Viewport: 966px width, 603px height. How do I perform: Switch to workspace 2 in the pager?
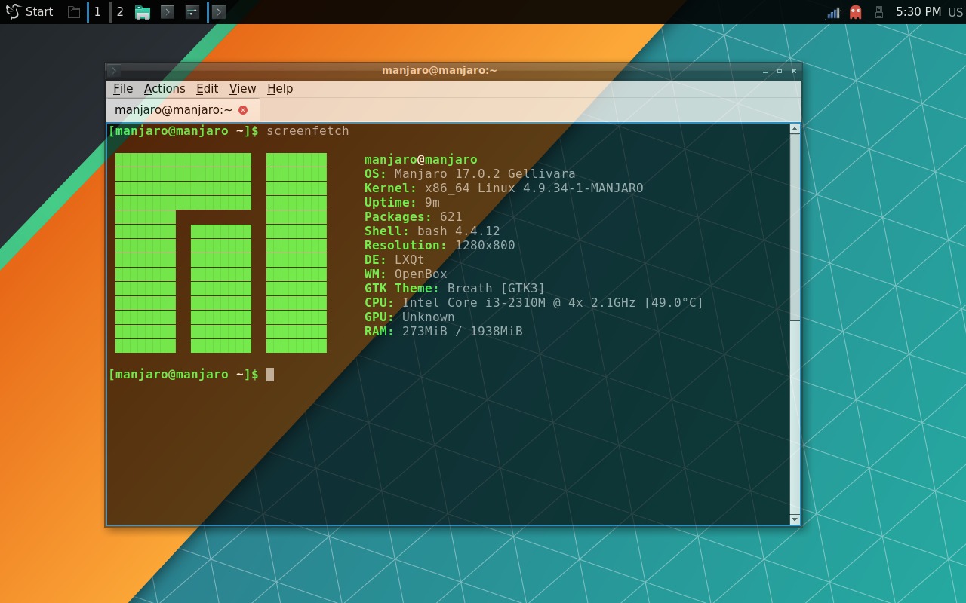coord(119,11)
